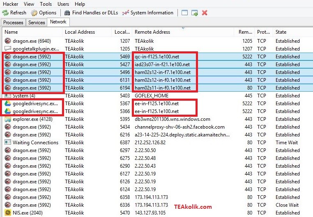The image size is (313, 217).
Task: Select ham02s12-in-f7.1e100.net remote address
Action: click(x=163, y=72)
